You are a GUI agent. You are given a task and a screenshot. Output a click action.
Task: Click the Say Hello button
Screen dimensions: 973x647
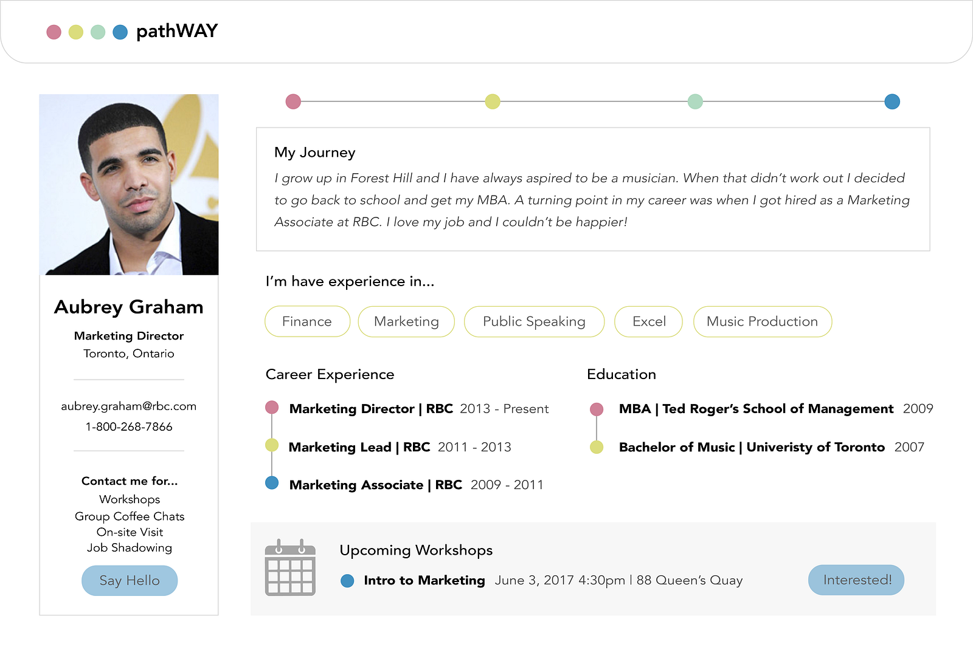coord(130,581)
